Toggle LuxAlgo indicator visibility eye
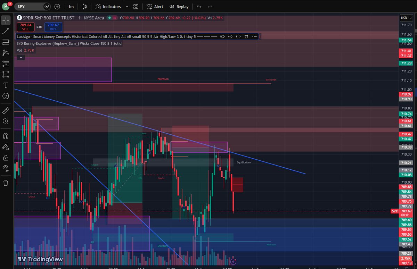The image size is (417, 269). click(222, 36)
